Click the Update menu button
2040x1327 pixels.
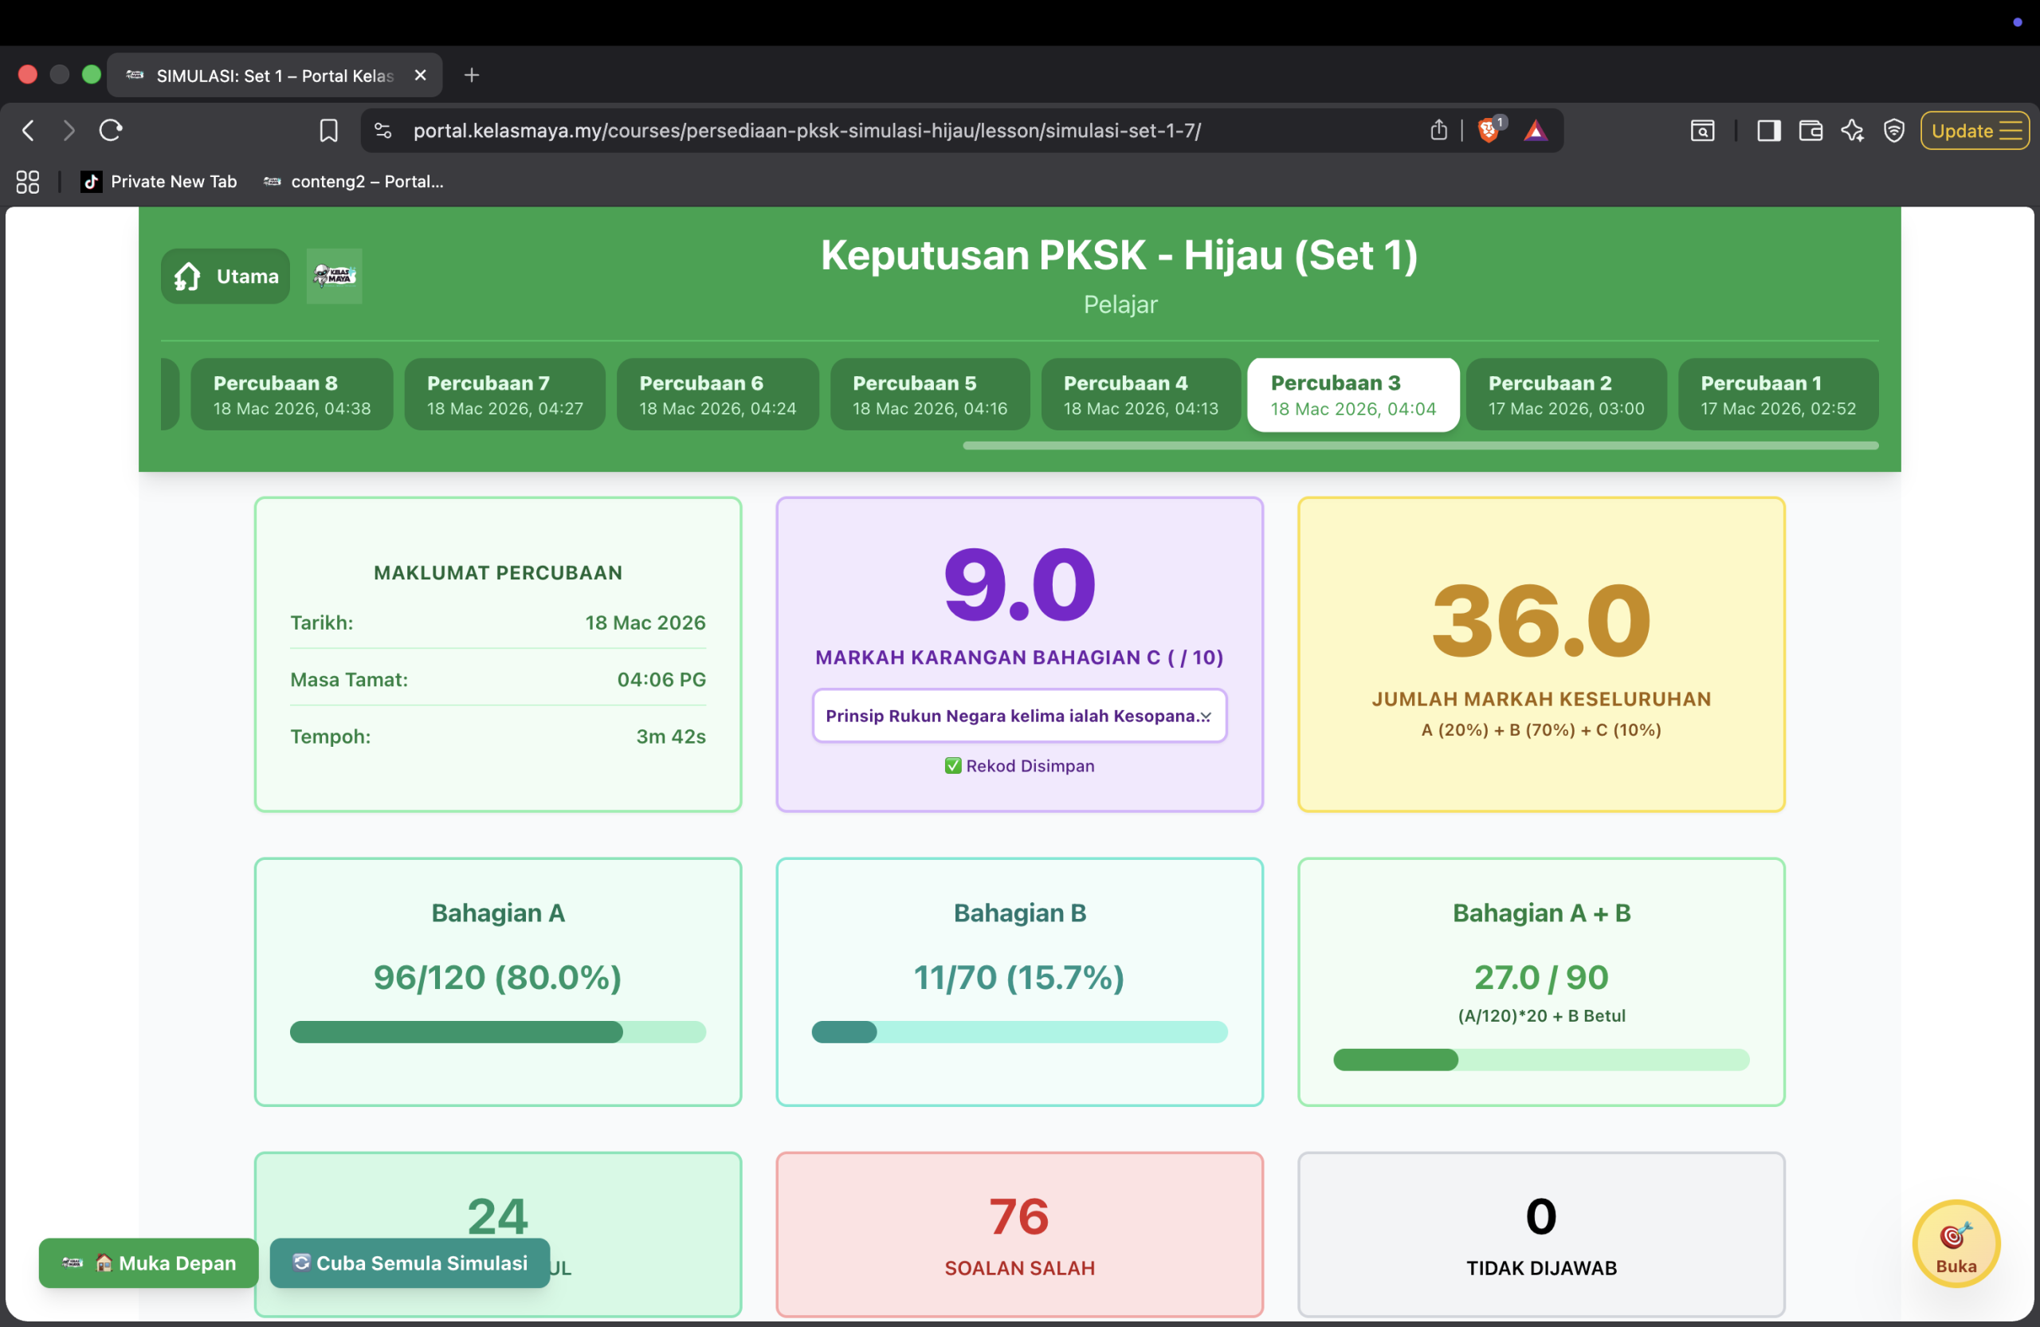click(x=1974, y=130)
